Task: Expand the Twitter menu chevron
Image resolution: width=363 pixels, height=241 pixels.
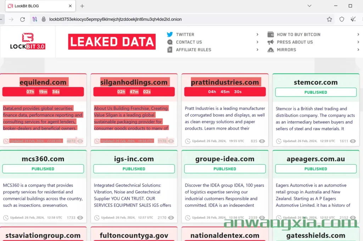Action: pyautogui.click(x=257, y=34)
